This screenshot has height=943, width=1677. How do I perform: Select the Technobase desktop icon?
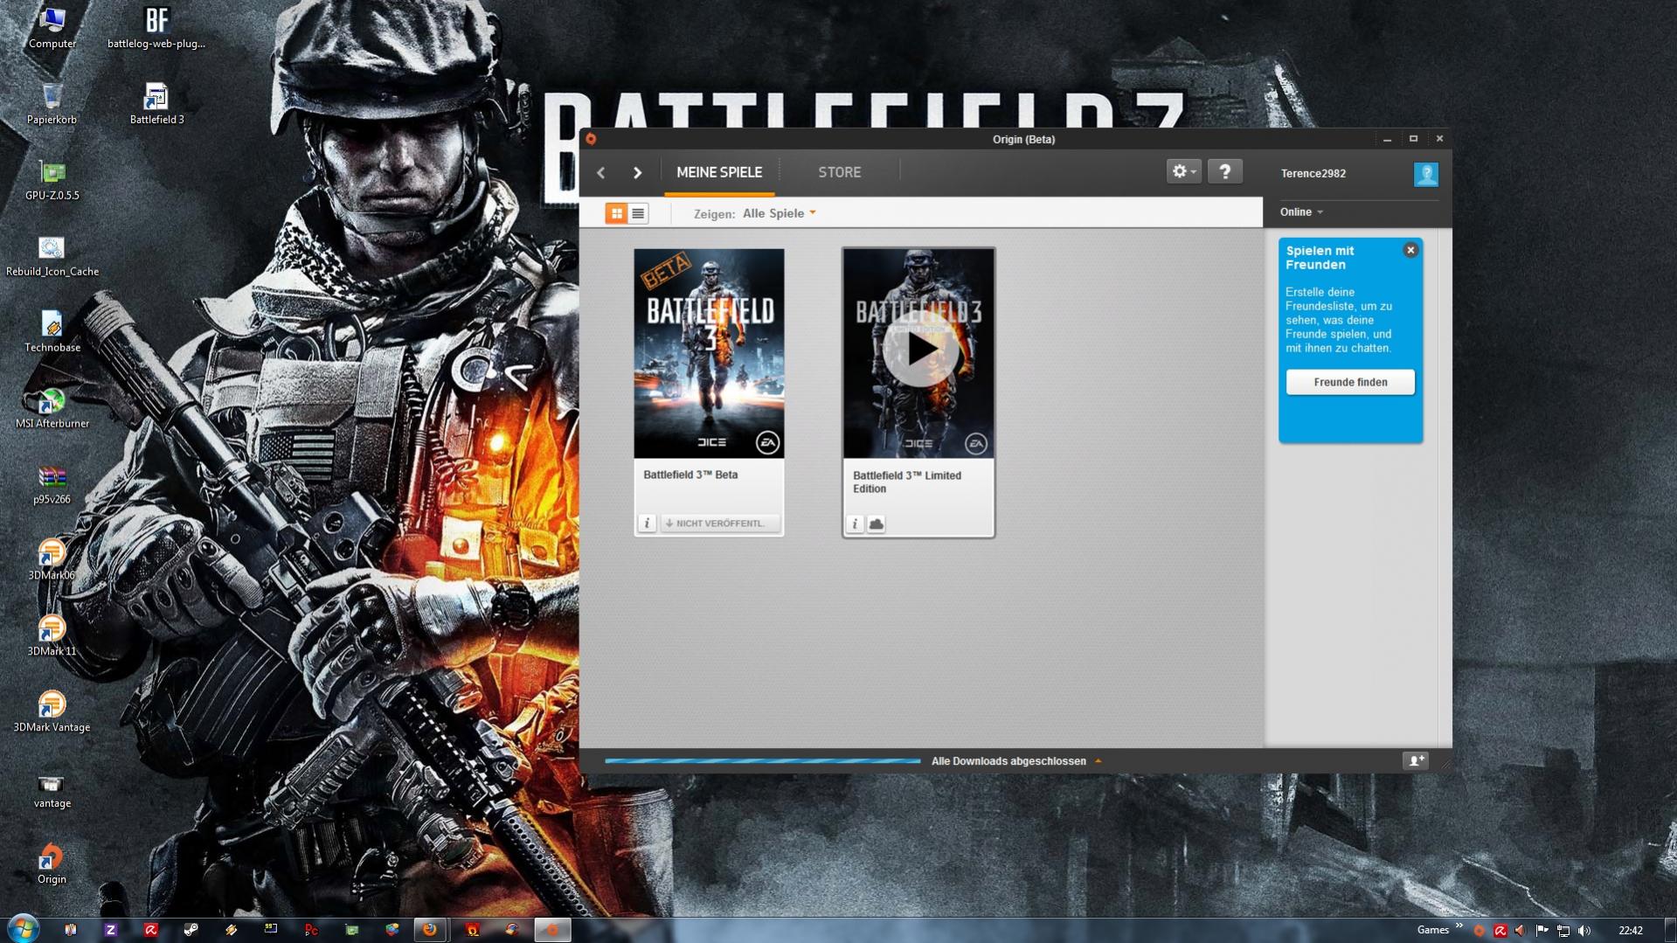click(52, 332)
